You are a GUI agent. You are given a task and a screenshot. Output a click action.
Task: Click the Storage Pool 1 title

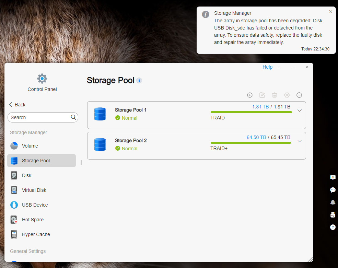[x=131, y=110]
